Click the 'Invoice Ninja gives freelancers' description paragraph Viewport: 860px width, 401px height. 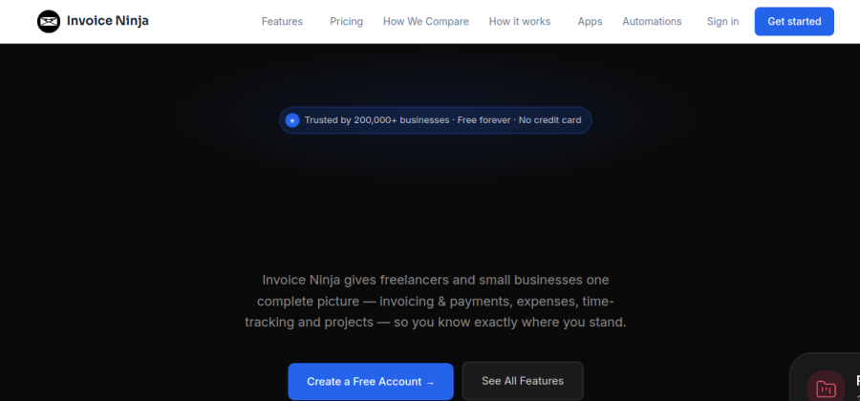coord(435,301)
